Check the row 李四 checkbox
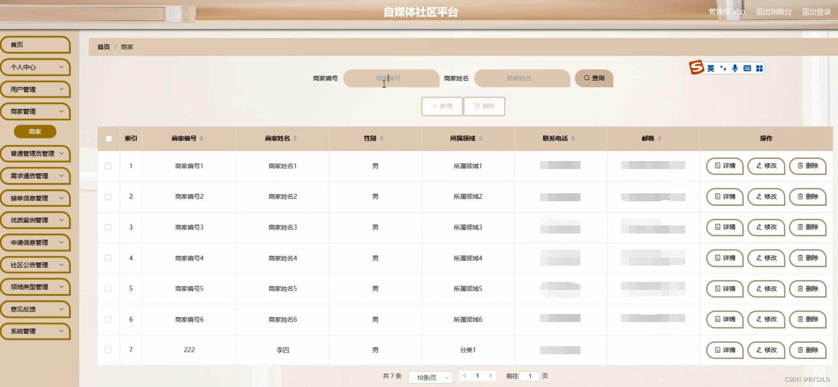 [x=108, y=350]
